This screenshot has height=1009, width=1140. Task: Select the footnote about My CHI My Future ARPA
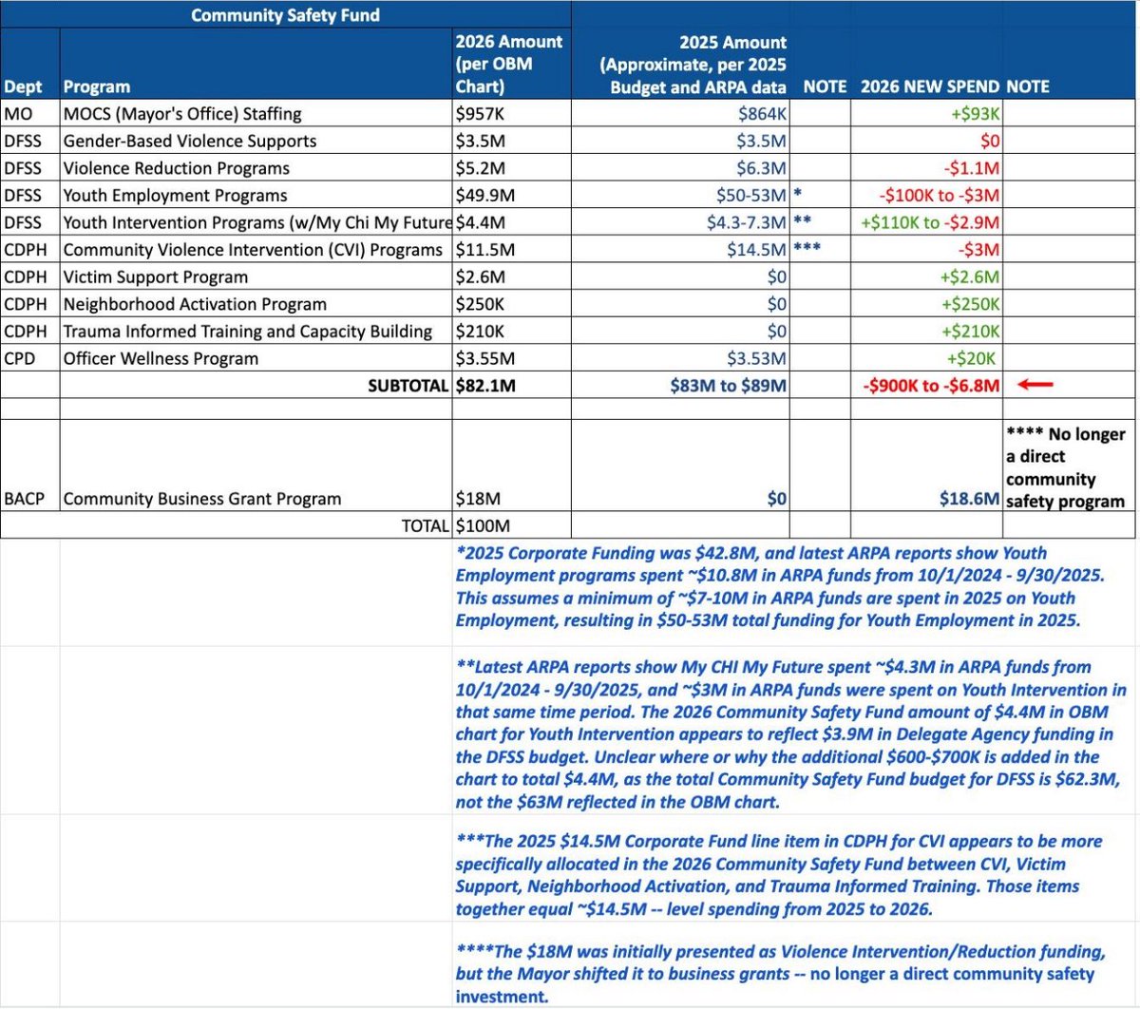790,734
